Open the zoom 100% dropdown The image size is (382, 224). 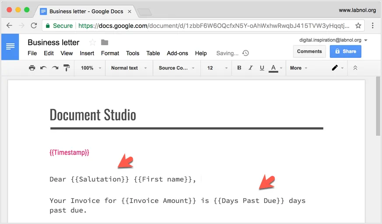tap(91, 68)
